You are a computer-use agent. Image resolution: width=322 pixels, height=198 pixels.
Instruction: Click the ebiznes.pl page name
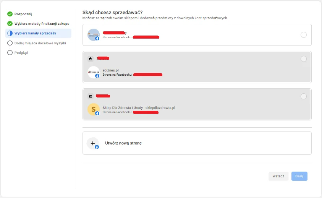(x=110, y=70)
